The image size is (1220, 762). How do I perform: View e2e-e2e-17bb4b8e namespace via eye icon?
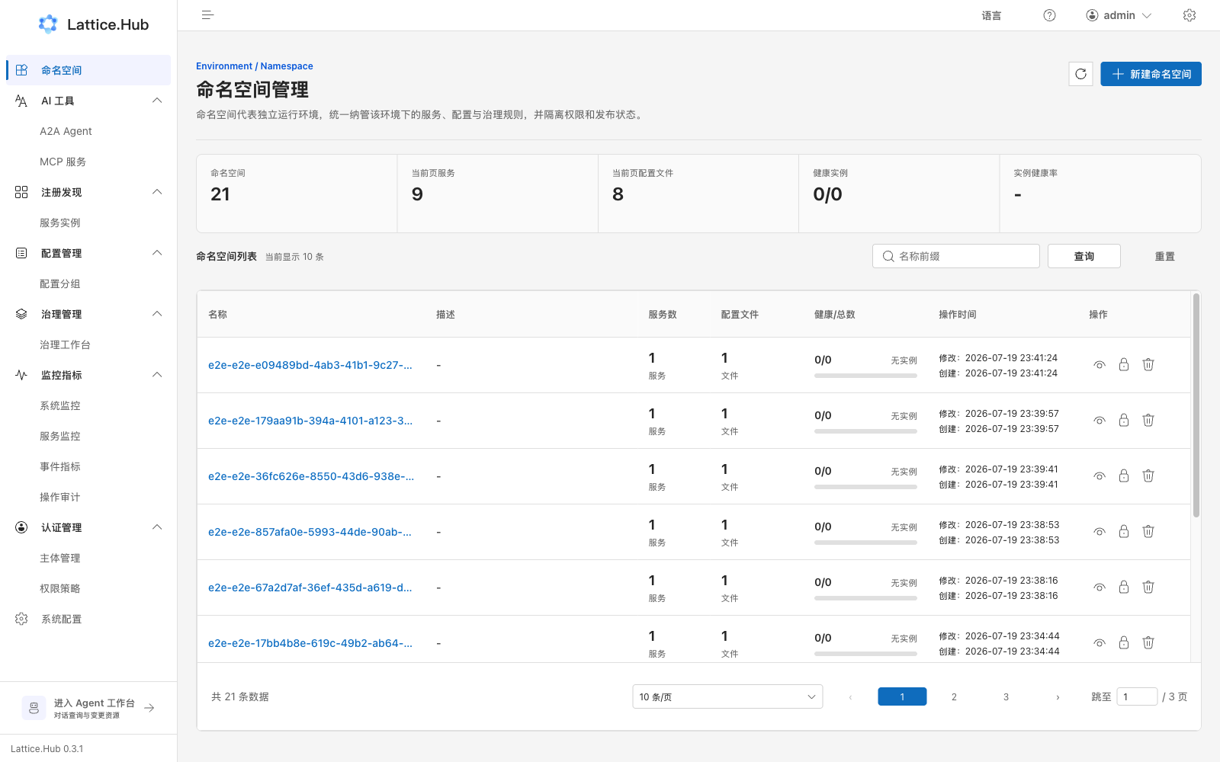(x=1100, y=643)
